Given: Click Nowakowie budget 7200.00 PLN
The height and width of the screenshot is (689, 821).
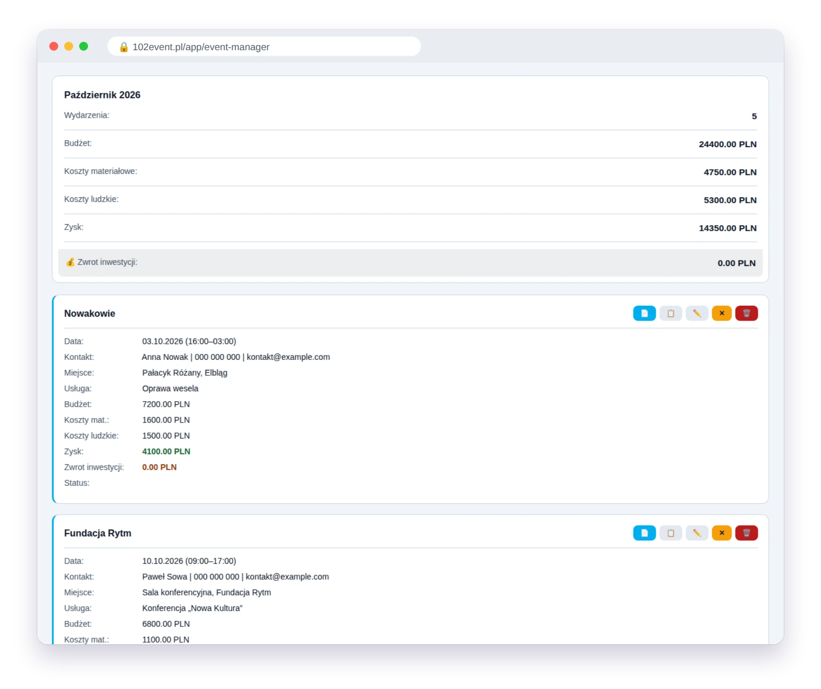Looking at the screenshot, I should (x=166, y=405).
